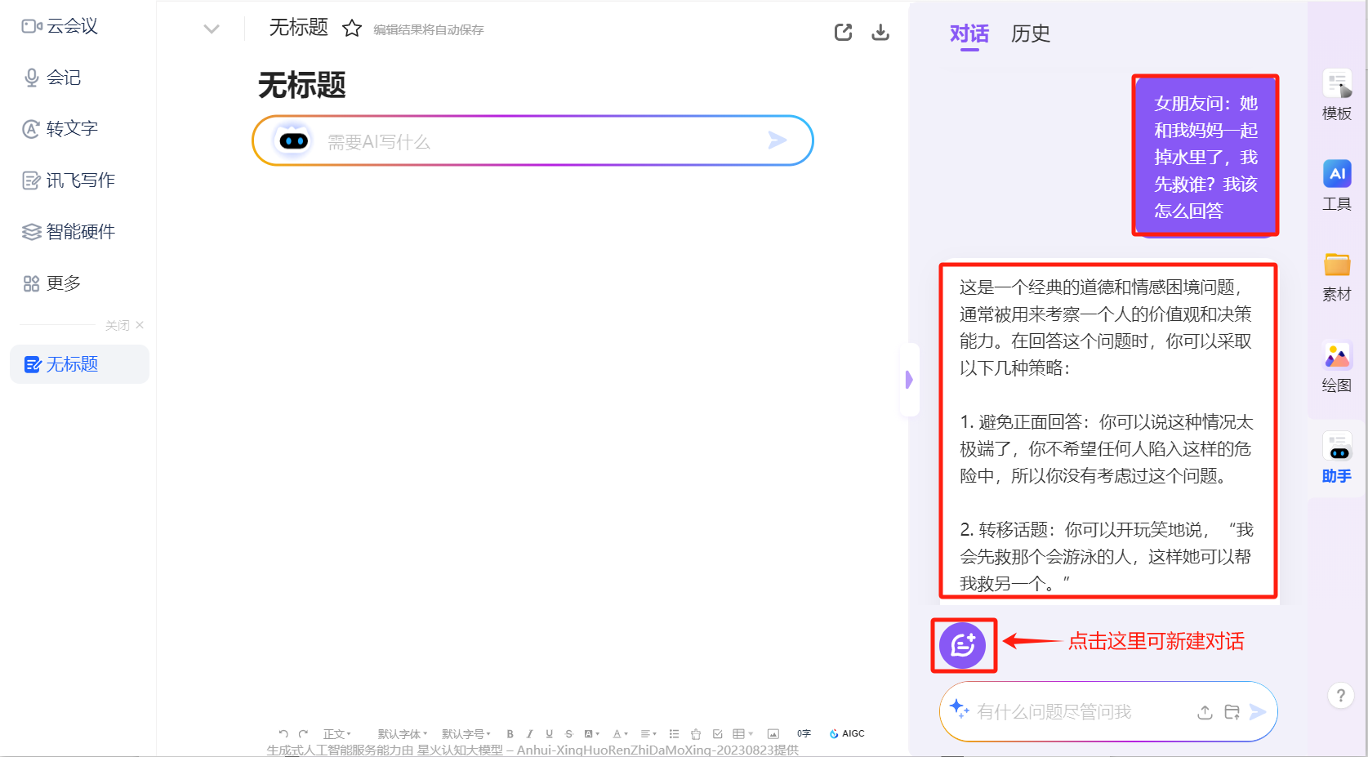
Task: Toggle underline formatting
Action: tap(550, 733)
